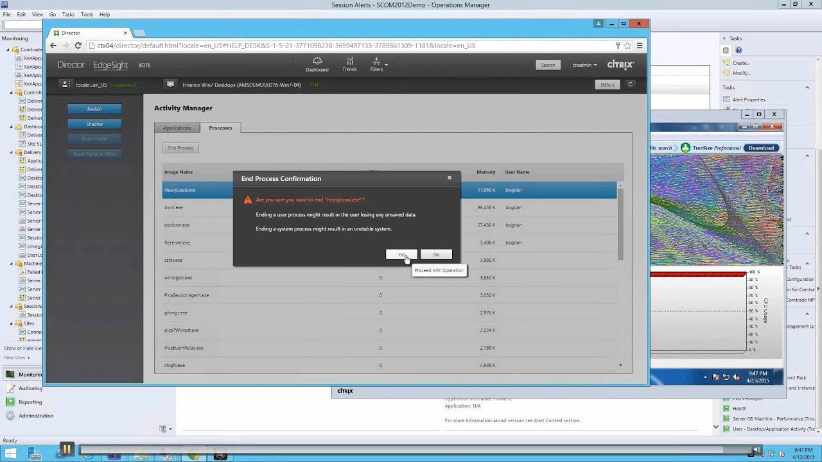This screenshot has height=462, width=822.
Task: Sort by User Name column header
Action: pyautogui.click(x=517, y=172)
